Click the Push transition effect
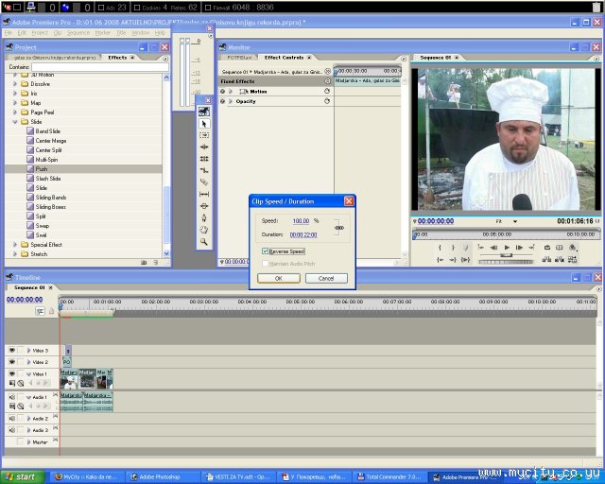The height and width of the screenshot is (484, 605). [x=42, y=169]
